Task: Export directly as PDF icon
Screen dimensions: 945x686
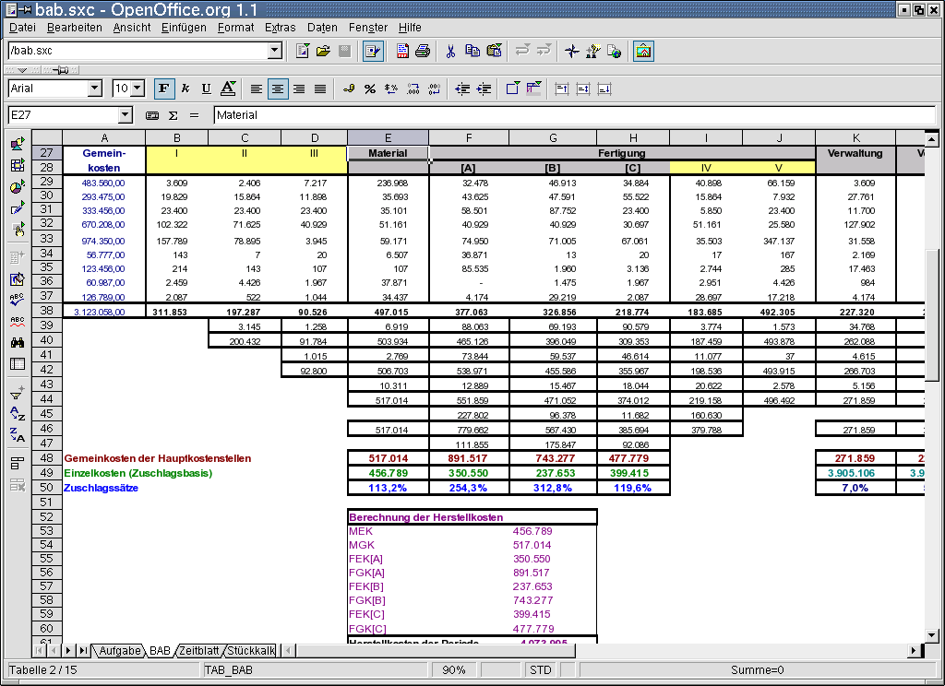Action: click(x=402, y=51)
